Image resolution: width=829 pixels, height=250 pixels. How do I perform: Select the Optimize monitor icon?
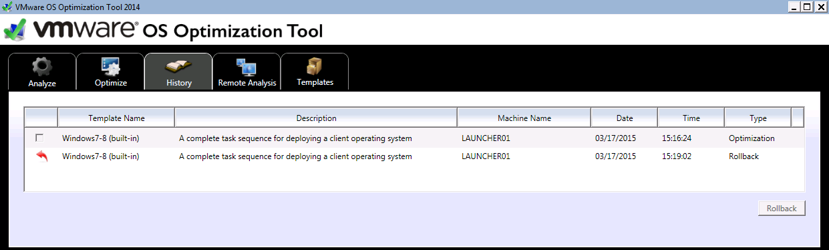click(110, 67)
